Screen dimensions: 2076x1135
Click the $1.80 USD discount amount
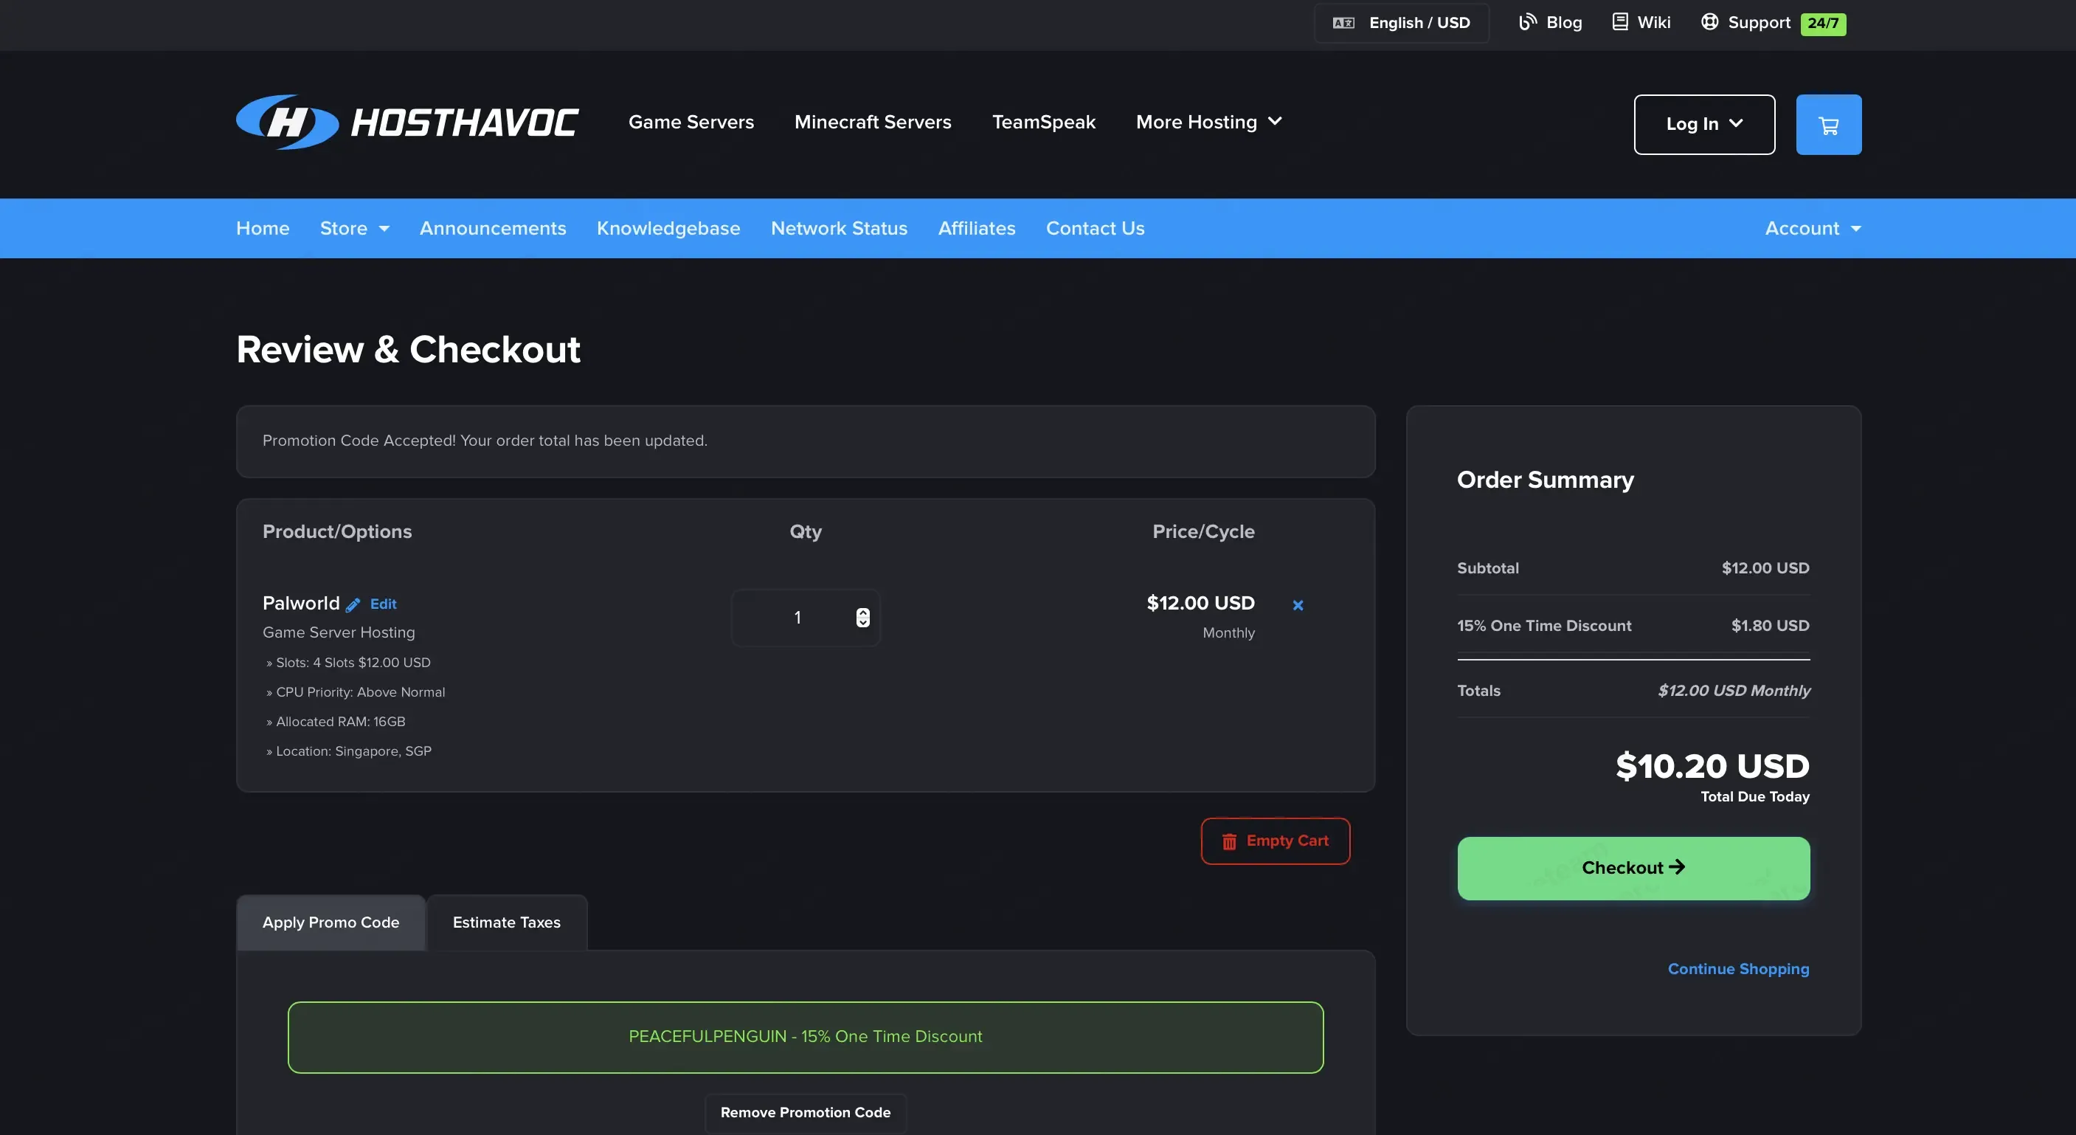click(x=1771, y=626)
